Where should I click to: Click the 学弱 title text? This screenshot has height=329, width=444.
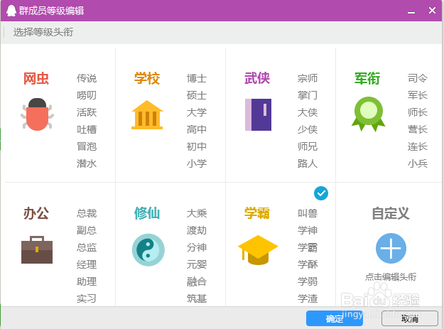[x=308, y=281]
